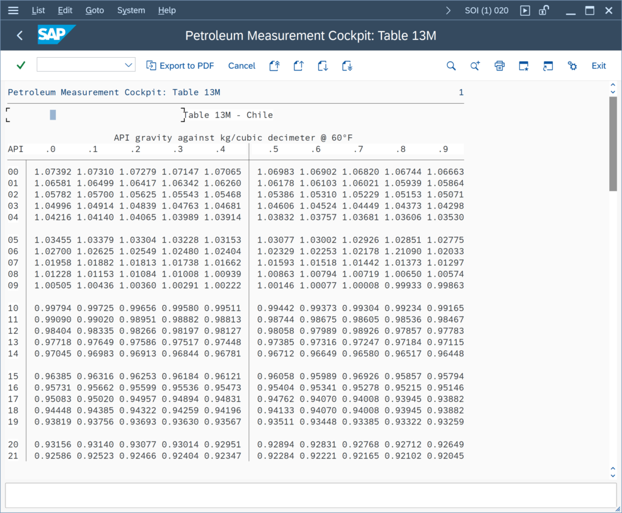Screen dimensions: 622x513
Task: Create a new GUI window icon
Action: pos(524,66)
